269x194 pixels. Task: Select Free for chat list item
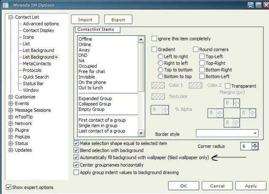(92, 71)
